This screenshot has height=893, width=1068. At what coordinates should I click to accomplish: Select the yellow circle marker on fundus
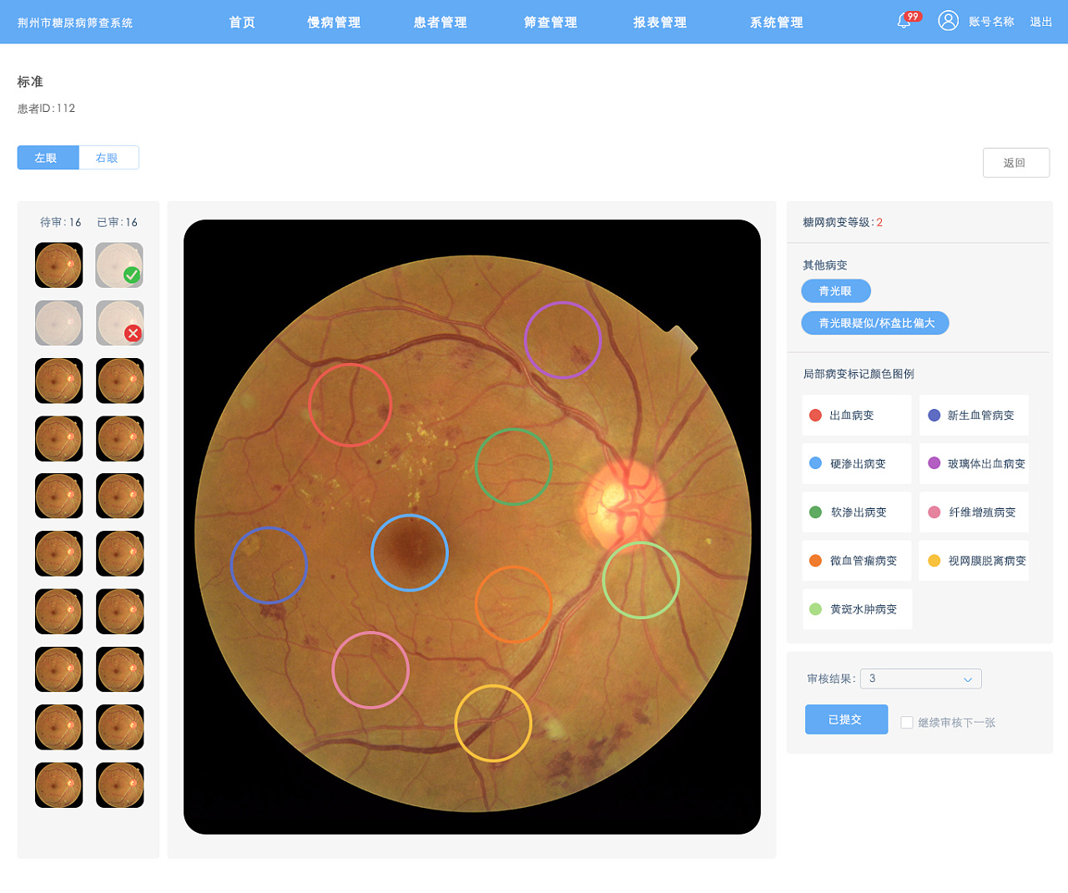click(493, 724)
